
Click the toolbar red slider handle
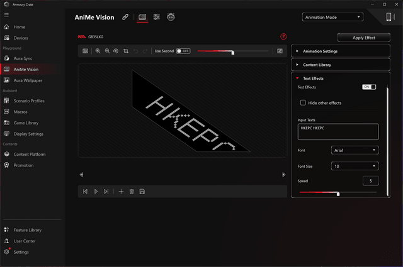pyautogui.click(x=233, y=53)
